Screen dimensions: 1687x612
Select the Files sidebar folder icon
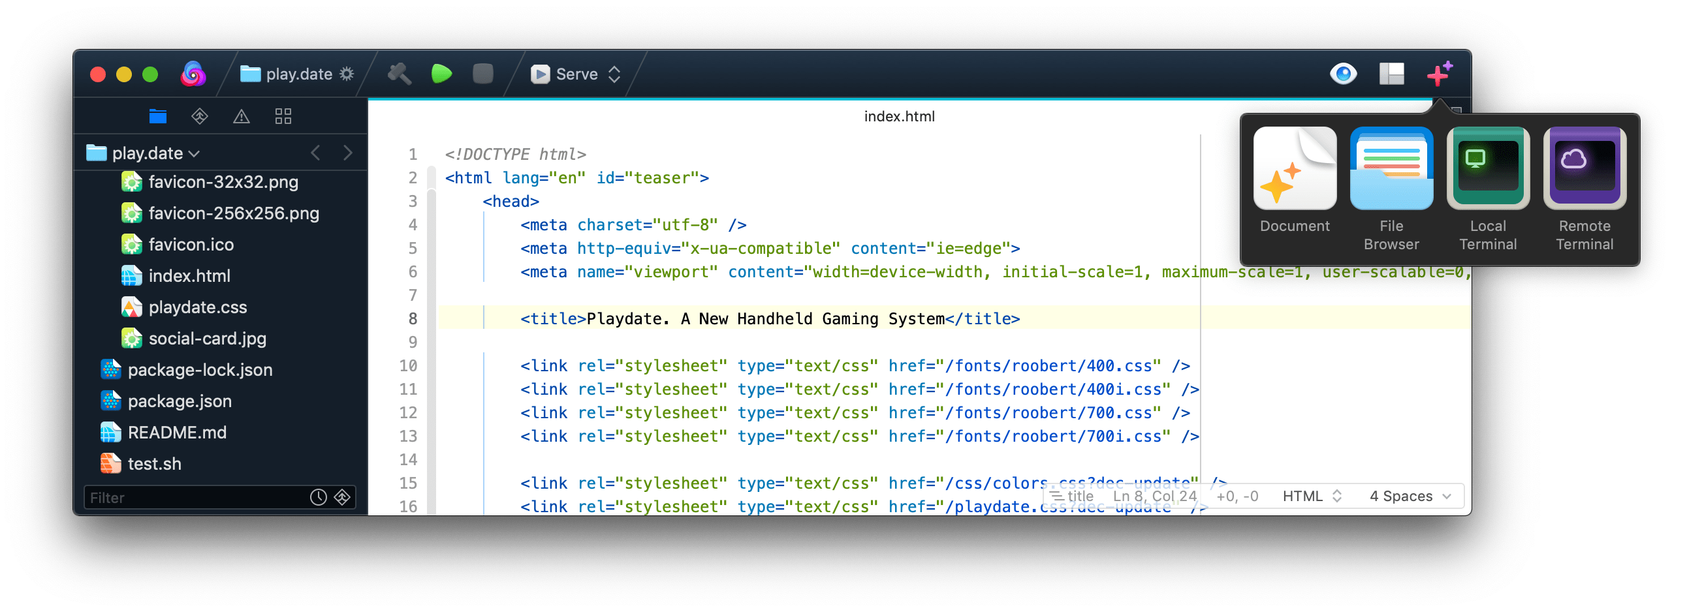tap(158, 117)
